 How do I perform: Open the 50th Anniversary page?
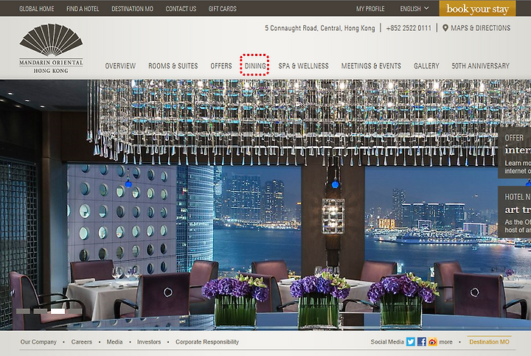click(x=480, y=66)
